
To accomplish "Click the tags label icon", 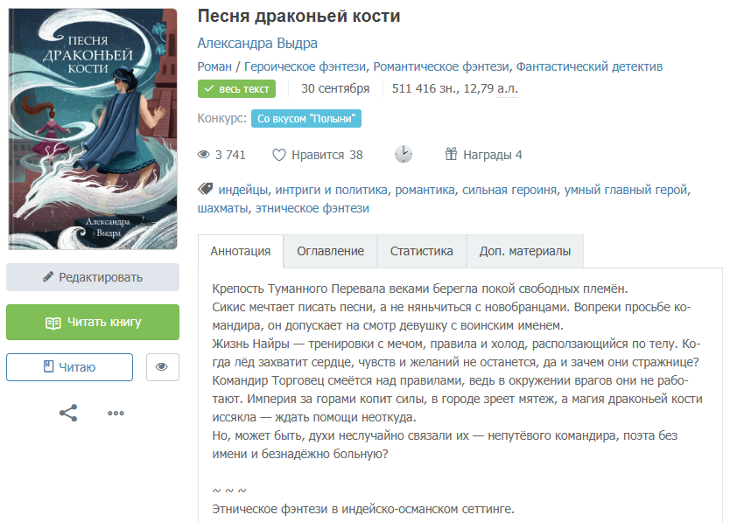I will [206, 189].
